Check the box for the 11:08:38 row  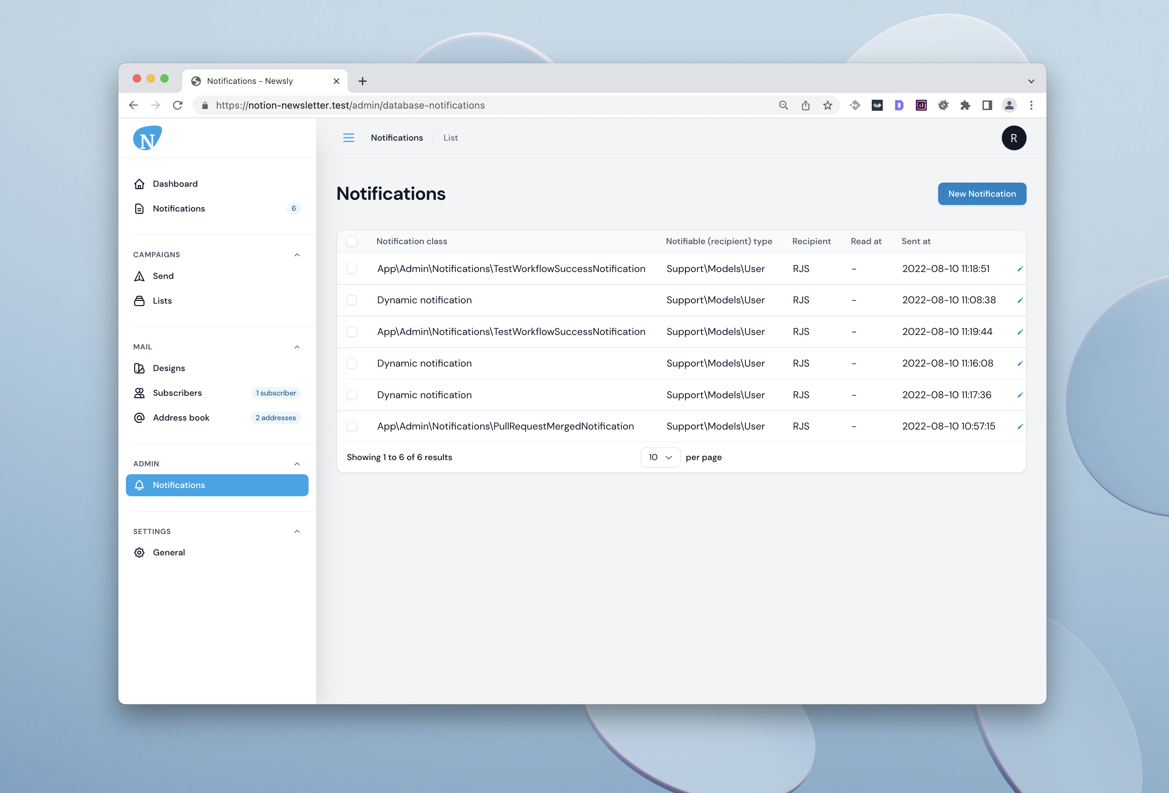[352, 300]
